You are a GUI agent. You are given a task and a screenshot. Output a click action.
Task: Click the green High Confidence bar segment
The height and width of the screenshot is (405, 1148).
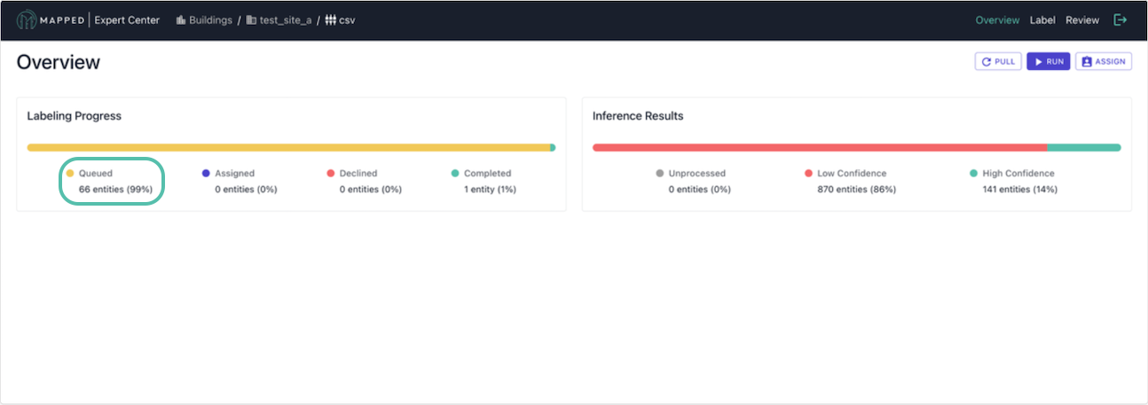pos(1084,147)
